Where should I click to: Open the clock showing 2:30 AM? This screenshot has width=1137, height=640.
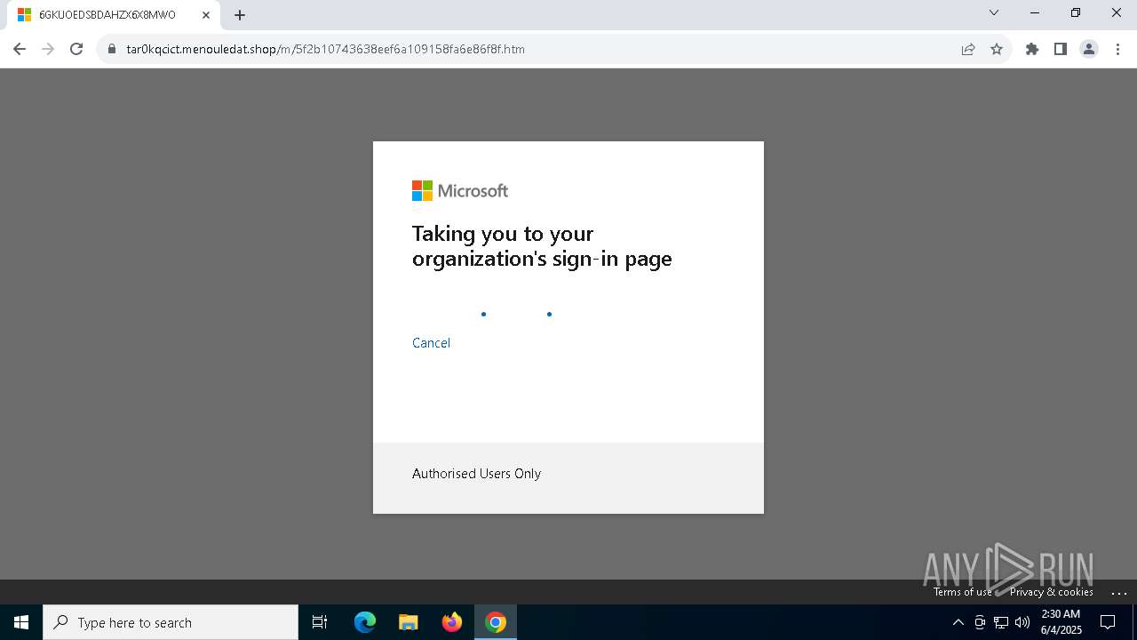click(1061, 622)
